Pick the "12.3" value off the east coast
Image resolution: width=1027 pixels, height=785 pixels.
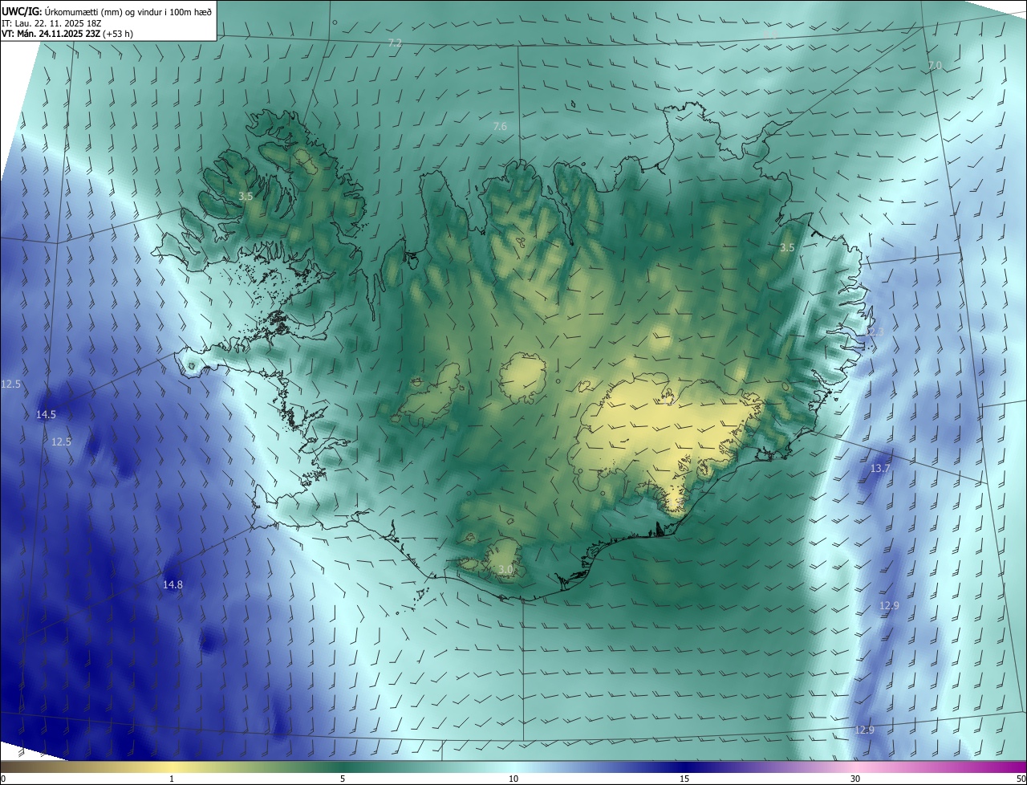tap(874, 332)
